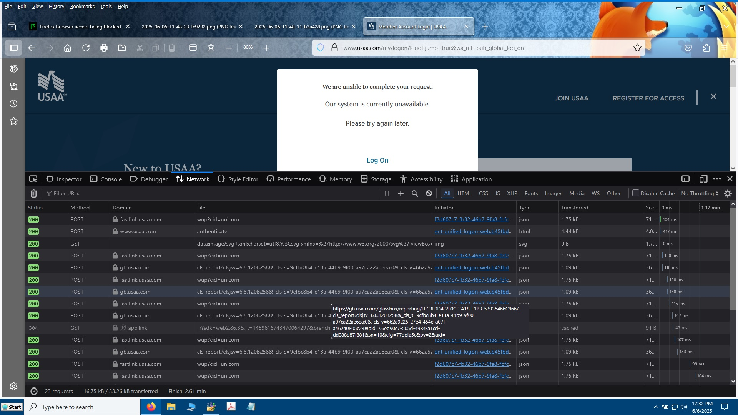Reload the current page
Screen dimensions: 738x415
point(86,48)
